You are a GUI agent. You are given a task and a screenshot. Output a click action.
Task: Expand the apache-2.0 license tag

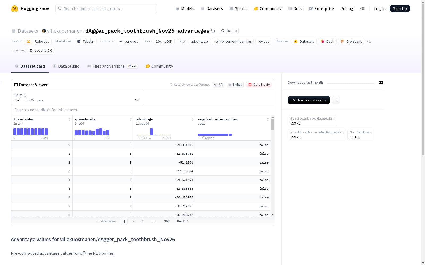point(41,50)
